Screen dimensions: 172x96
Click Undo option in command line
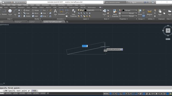(34, 91)
